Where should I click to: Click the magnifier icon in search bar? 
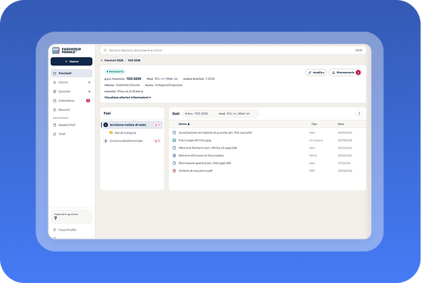click(x=105, y=50)
